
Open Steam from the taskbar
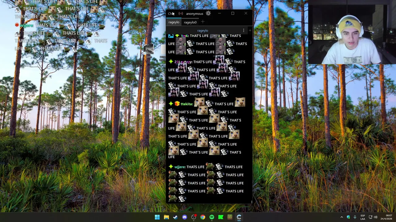click(x=175, y=217)
